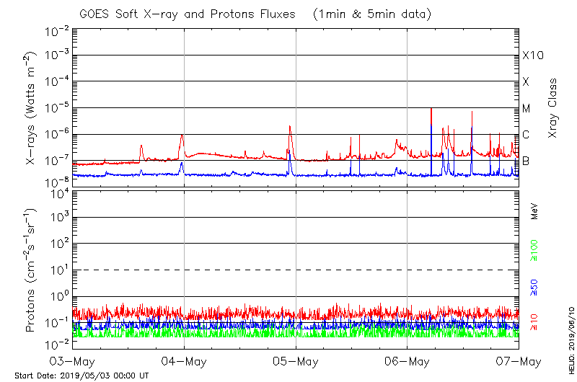The height and width of the screenshot is (382, 577).
Task: Click the 05-May x-axis label
Action: coord(296,360)
